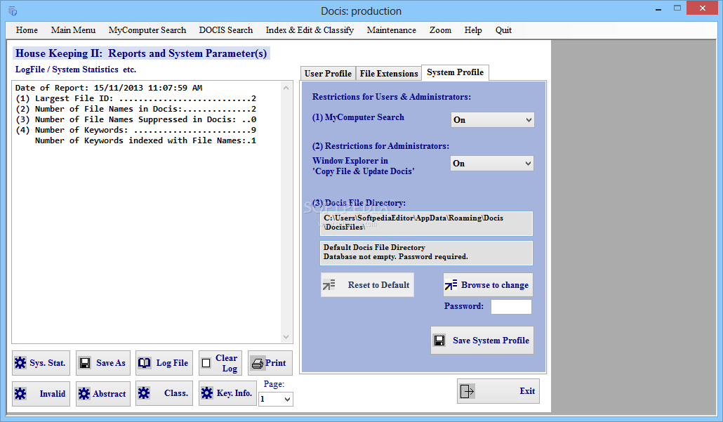Viewport: 723px width, 422px height.
Task: Click the arrow icon on Reset to Default
Action: click(x=329, y=284)
